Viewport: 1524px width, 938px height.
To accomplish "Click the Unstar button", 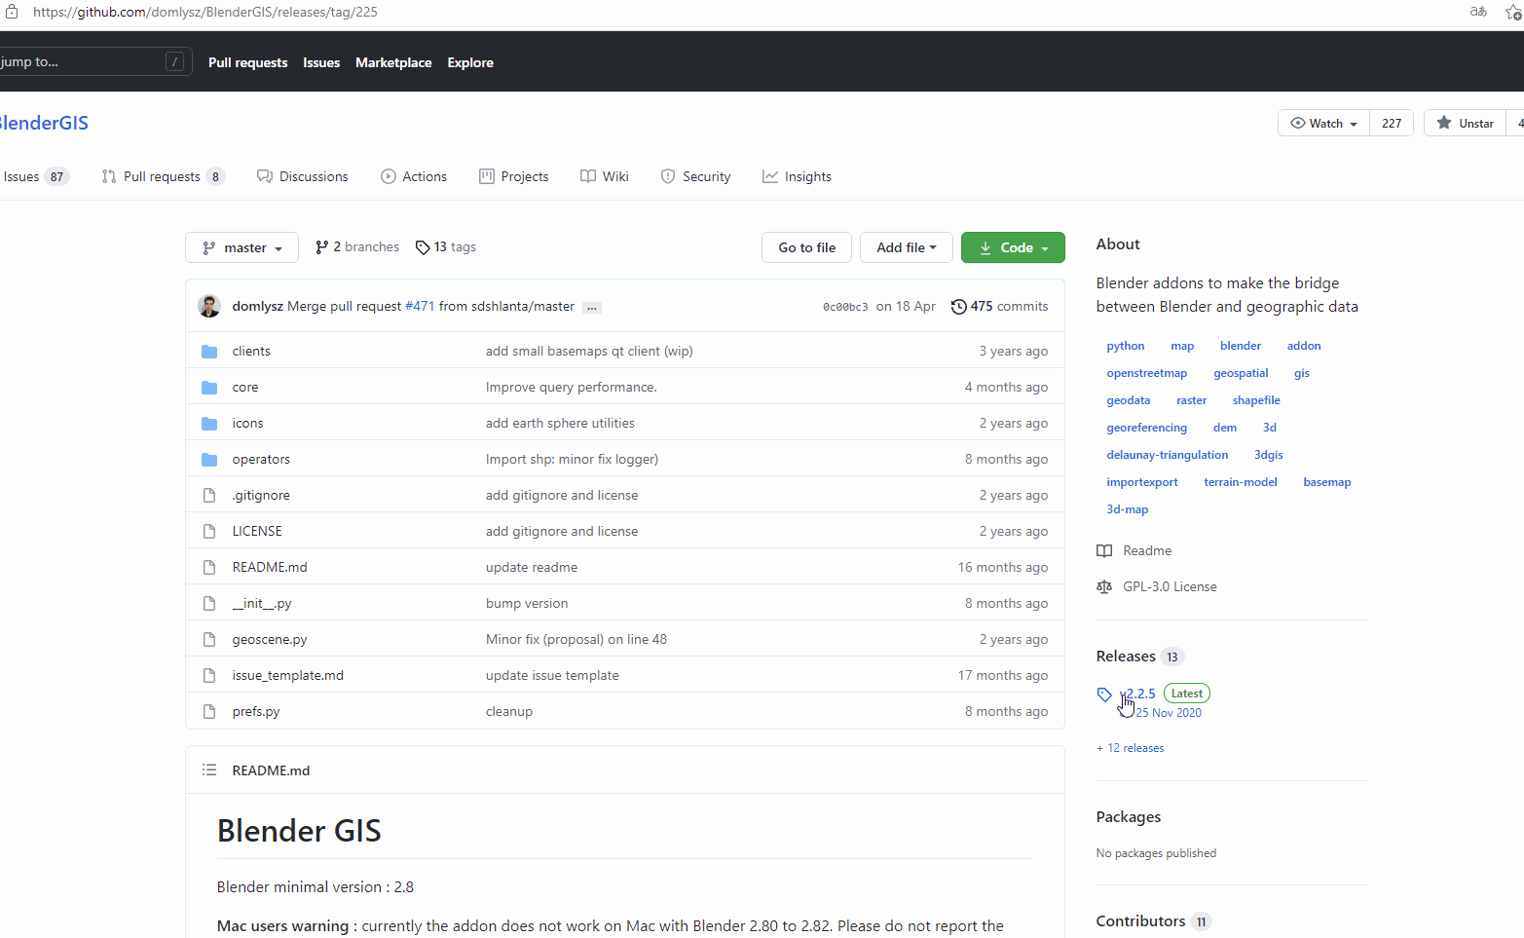I will [x=1465, y=123].
